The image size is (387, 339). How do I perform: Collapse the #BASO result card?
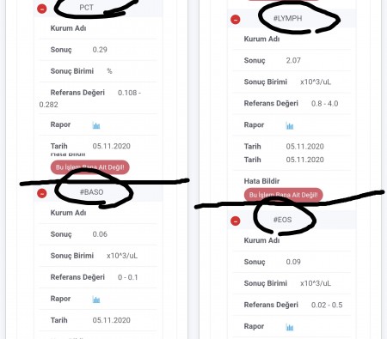pyautogui.click(x=42, y=193)
